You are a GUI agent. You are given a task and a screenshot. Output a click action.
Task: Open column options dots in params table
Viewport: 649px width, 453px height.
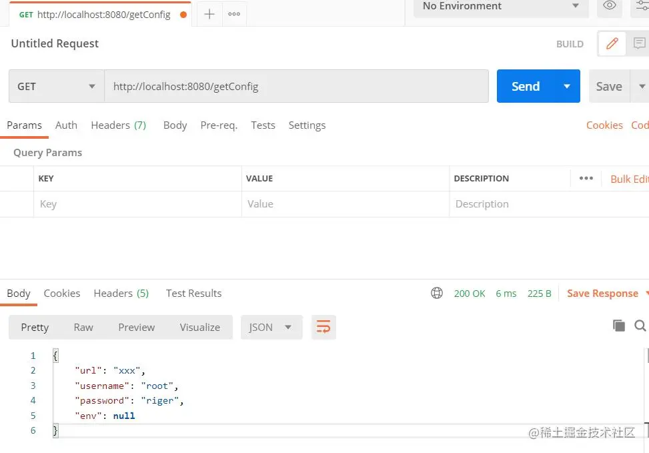pyautogui.click(x=586, y=179)
